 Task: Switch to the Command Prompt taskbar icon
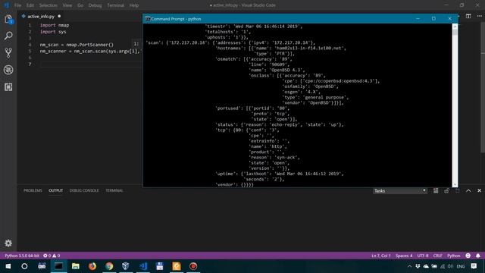tap(59, 266)
